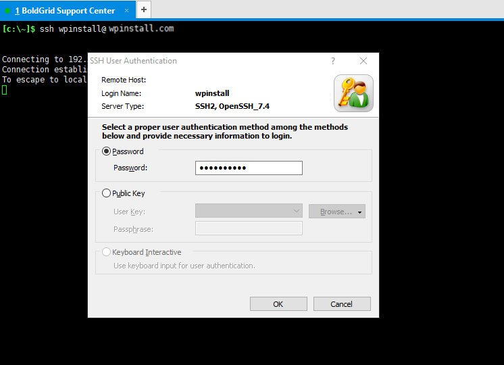The height and width of the screenshot is (365, 504).
Task: Select the Password authentication radio button
Action: coord(106,151)
